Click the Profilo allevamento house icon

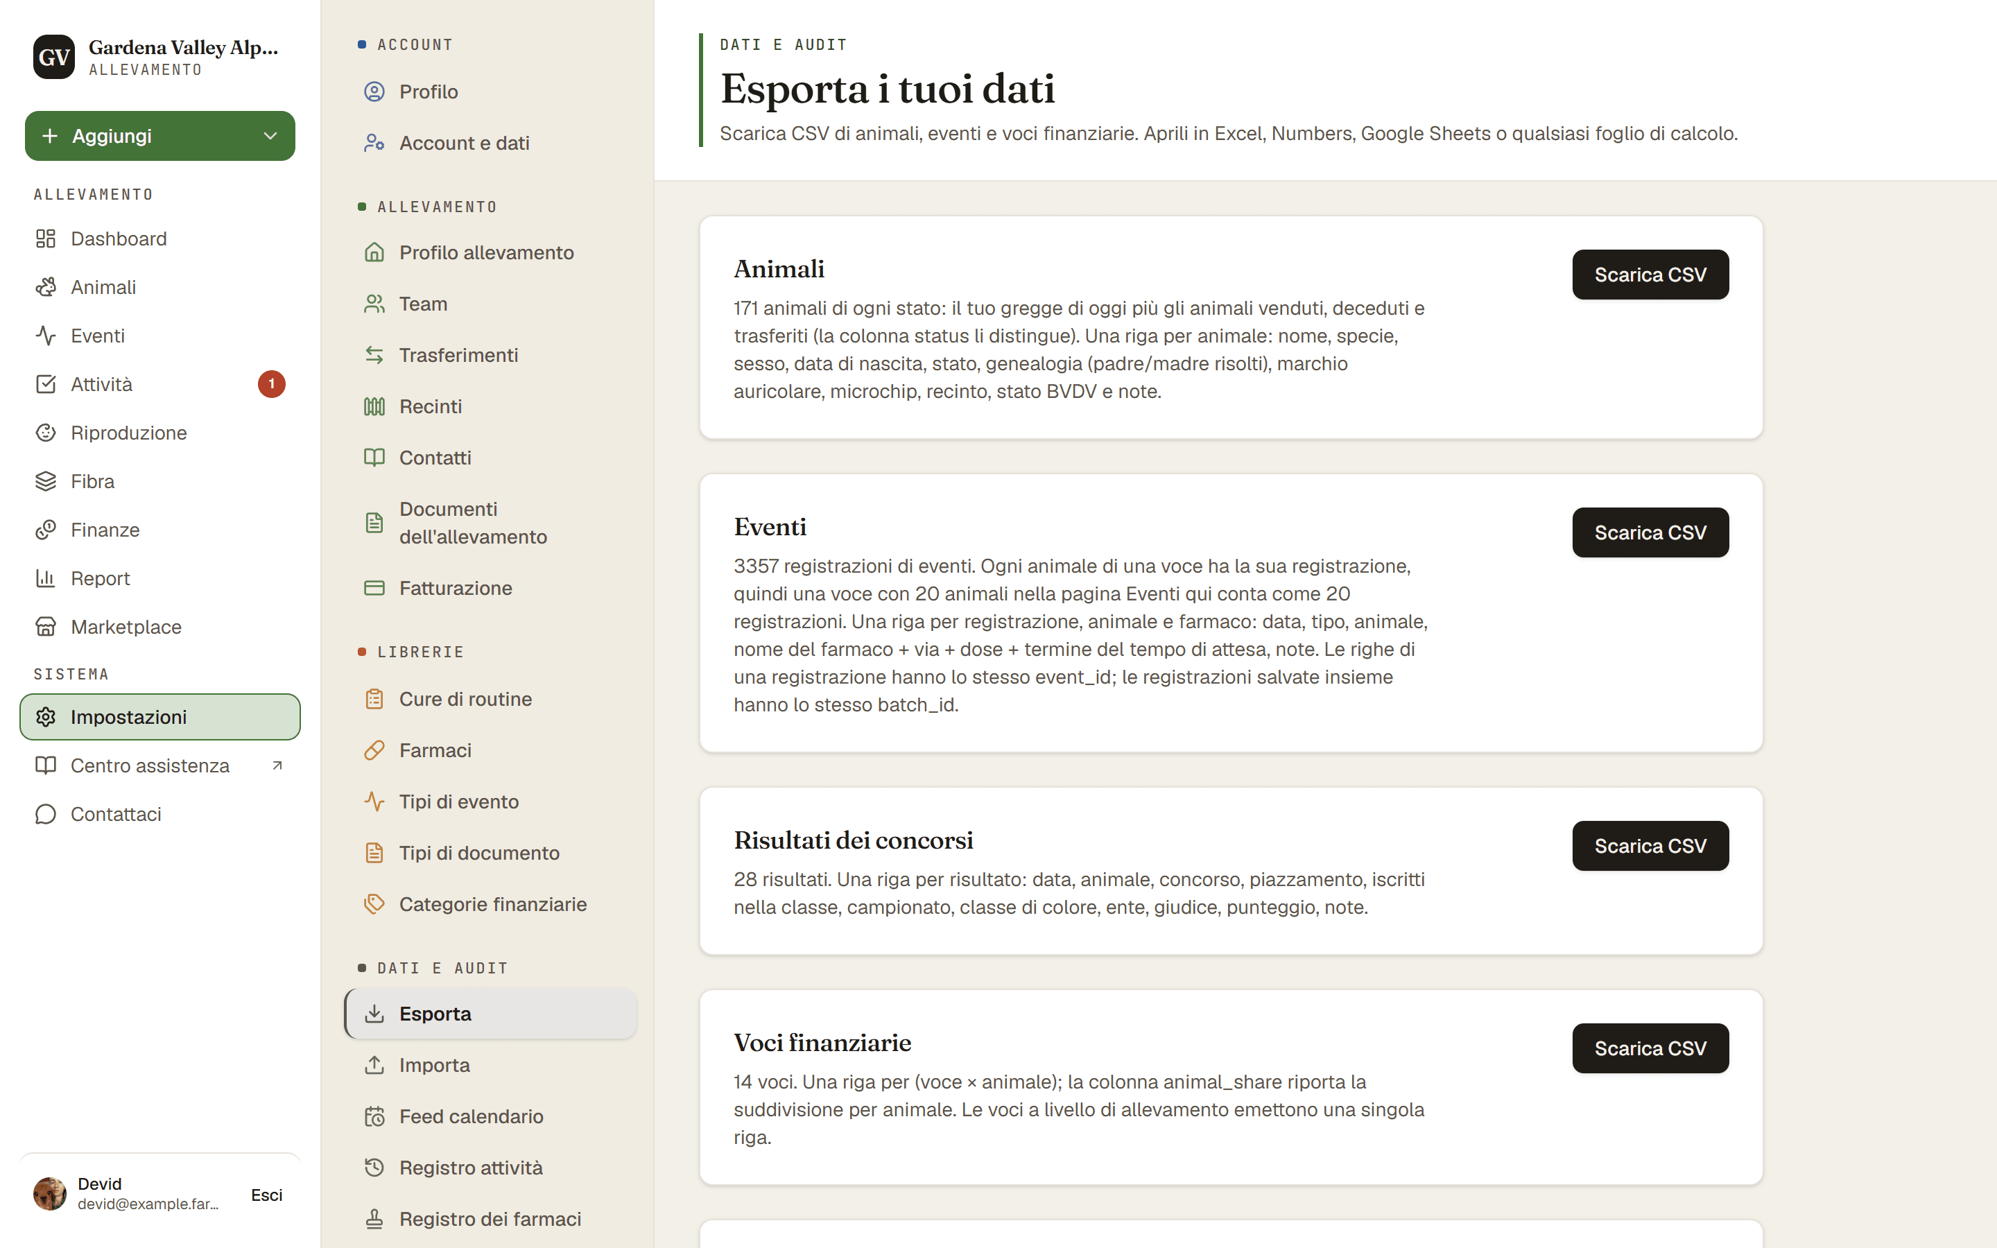pyautogui.click(x=374, y=252)
